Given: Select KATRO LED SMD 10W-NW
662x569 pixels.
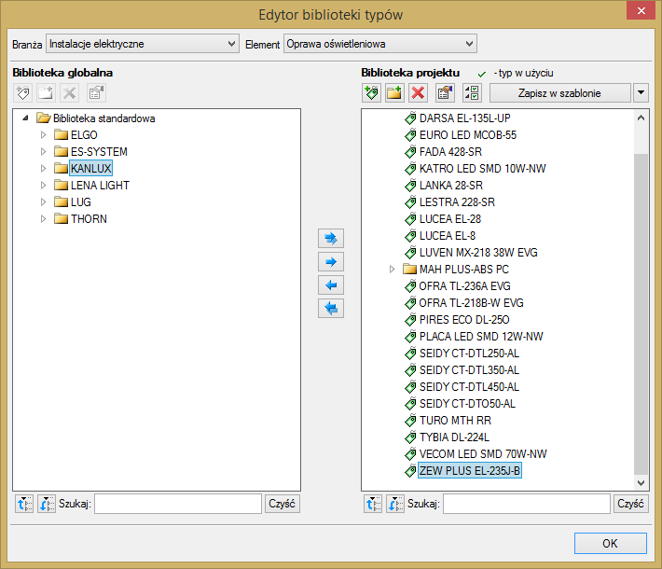Looking at the screenshot, I should pos(483,169).
